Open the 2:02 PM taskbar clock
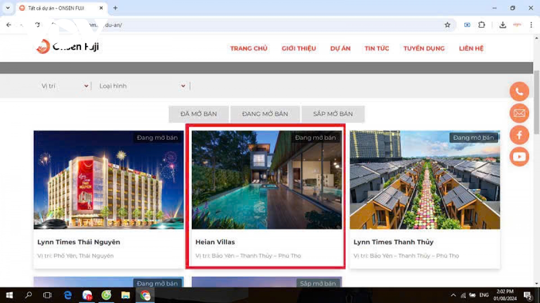This screenshot has height=303, width=540. 505,295
